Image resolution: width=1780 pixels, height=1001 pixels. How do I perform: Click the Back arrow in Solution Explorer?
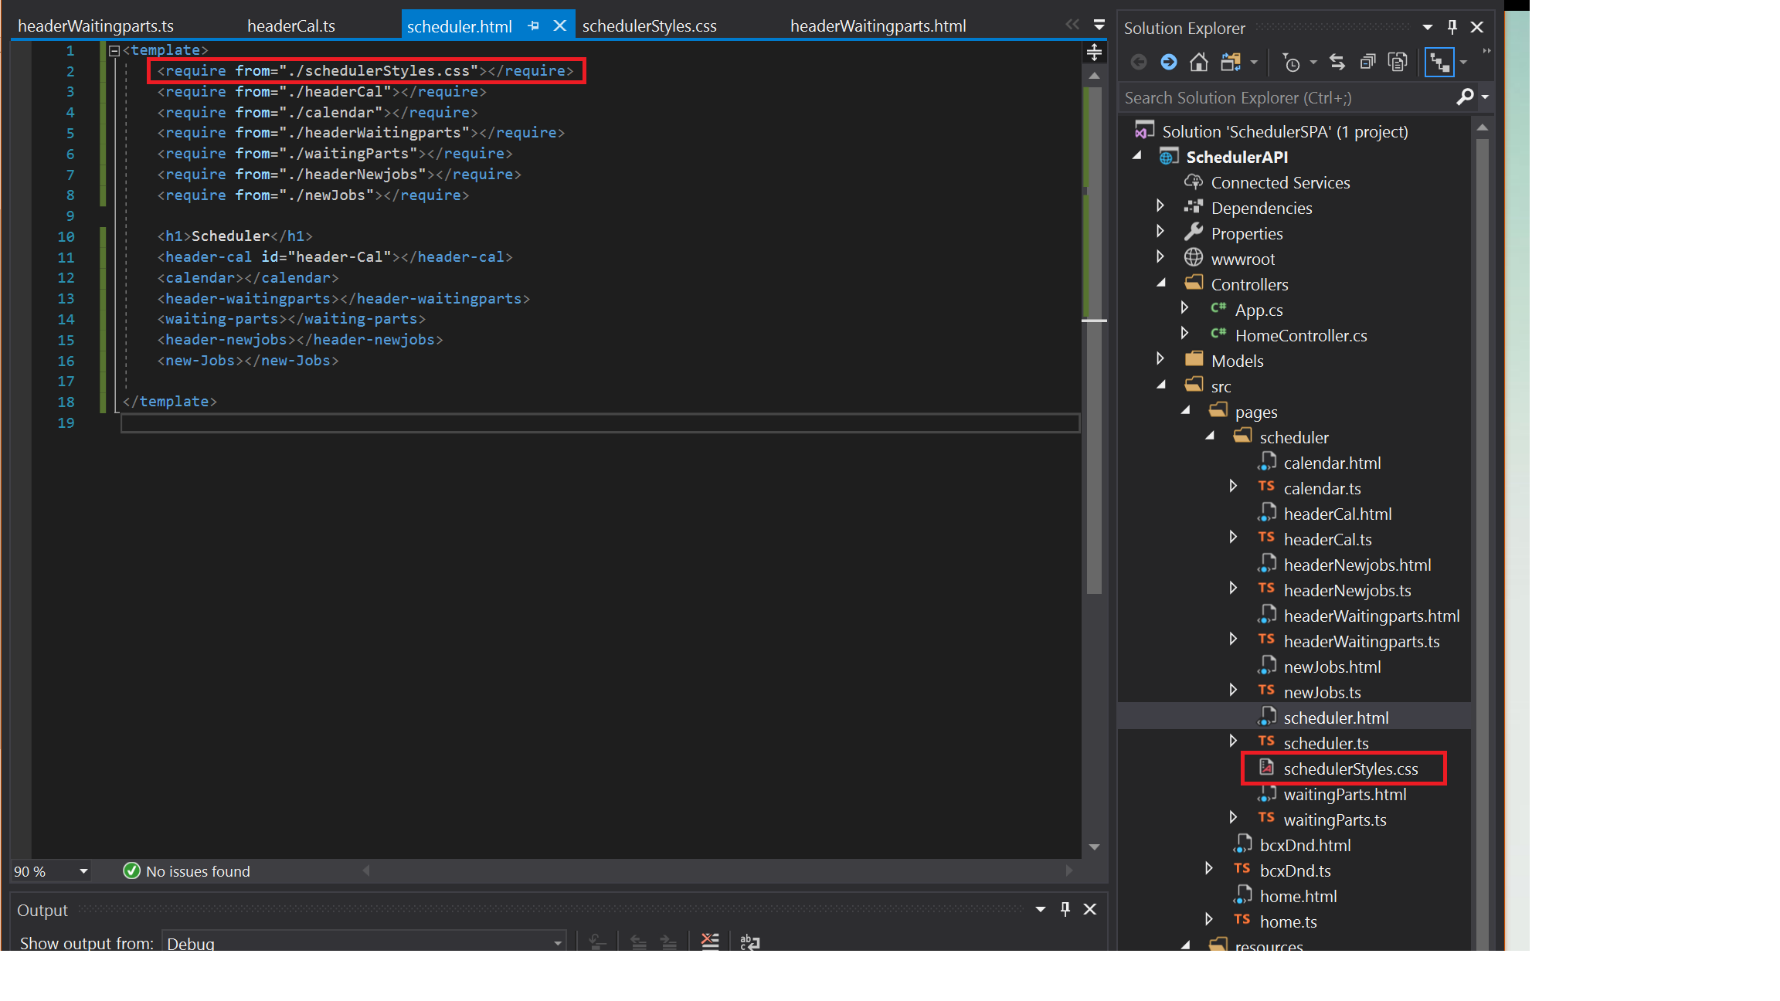pyautogui.click(x=1138, y=62)
